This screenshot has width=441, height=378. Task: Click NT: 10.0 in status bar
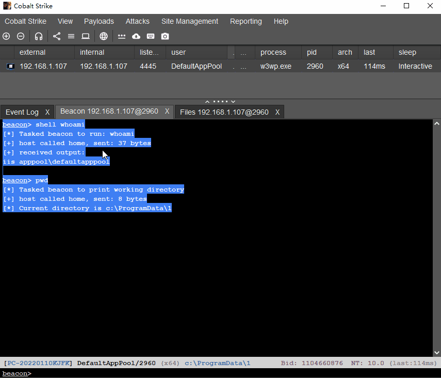pos(367,363)
